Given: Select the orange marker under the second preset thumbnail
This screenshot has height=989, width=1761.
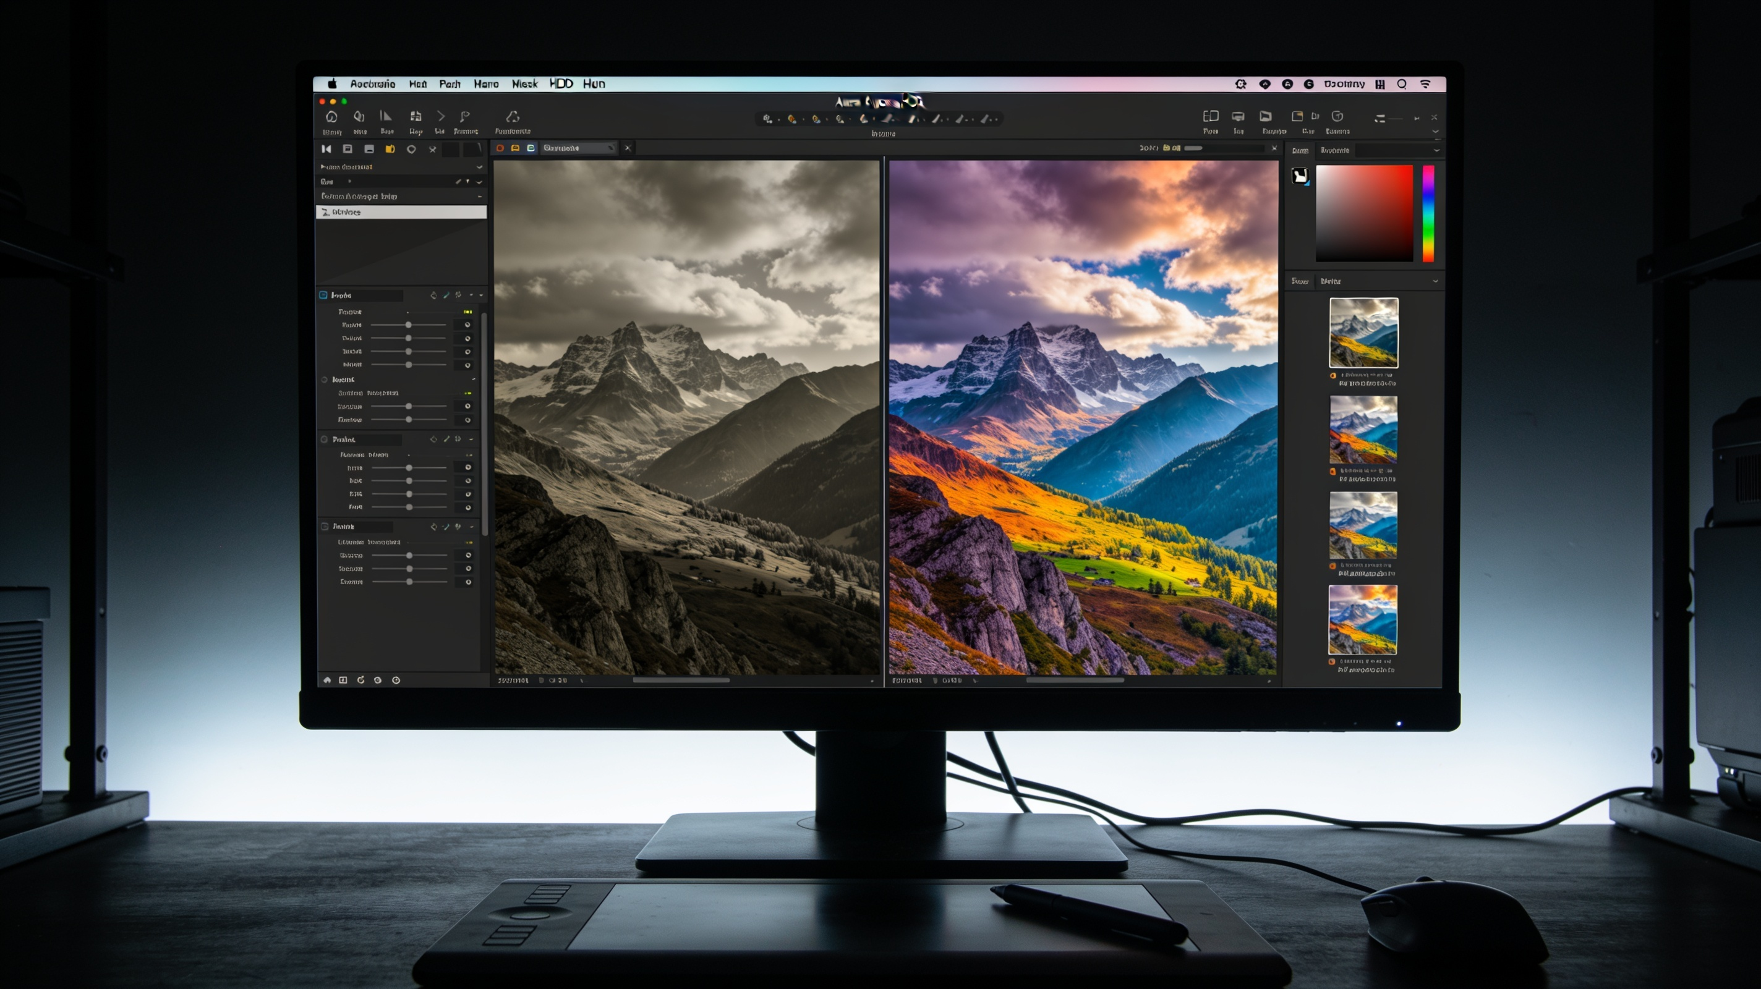Looking at the screenshot, I should point(1332,471).
